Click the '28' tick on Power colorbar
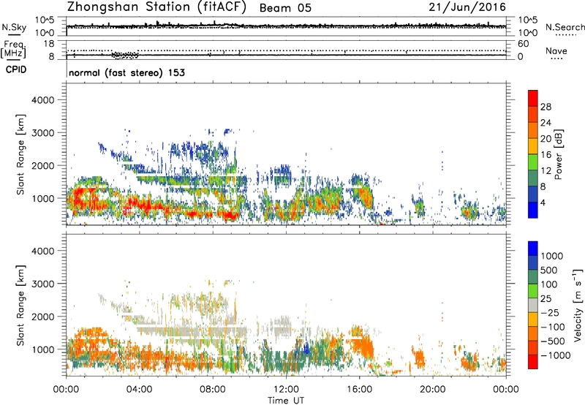 546,107
